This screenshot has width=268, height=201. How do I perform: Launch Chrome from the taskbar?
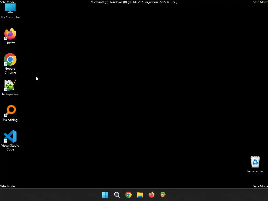129,195
